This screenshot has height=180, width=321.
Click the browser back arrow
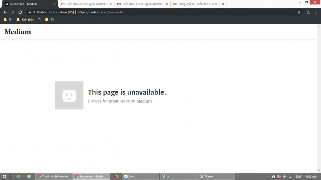(5, 12)
